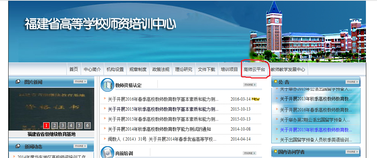This screenshot has height=158, width=377.
Task: Open 闽教人（2014）31号 notice link
Action: click(x=162, y=139)
